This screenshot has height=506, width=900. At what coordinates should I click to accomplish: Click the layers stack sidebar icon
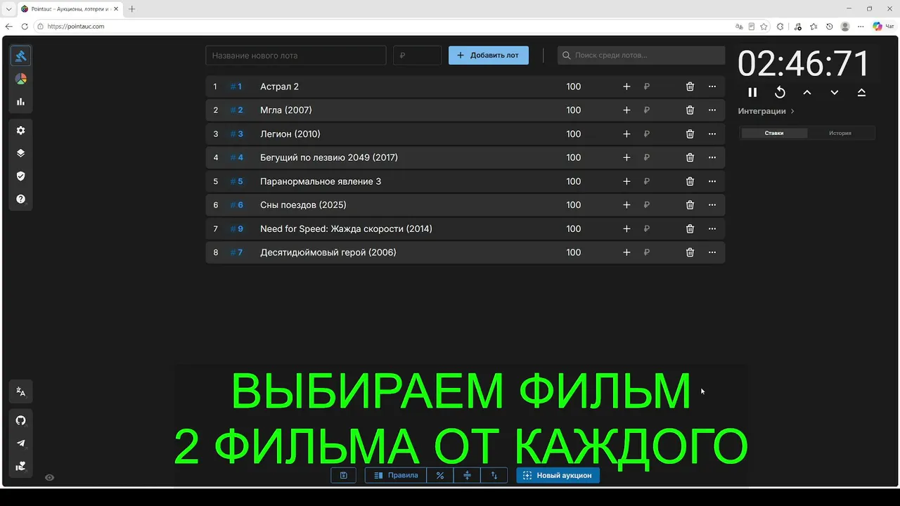click(x=20, y=153)
